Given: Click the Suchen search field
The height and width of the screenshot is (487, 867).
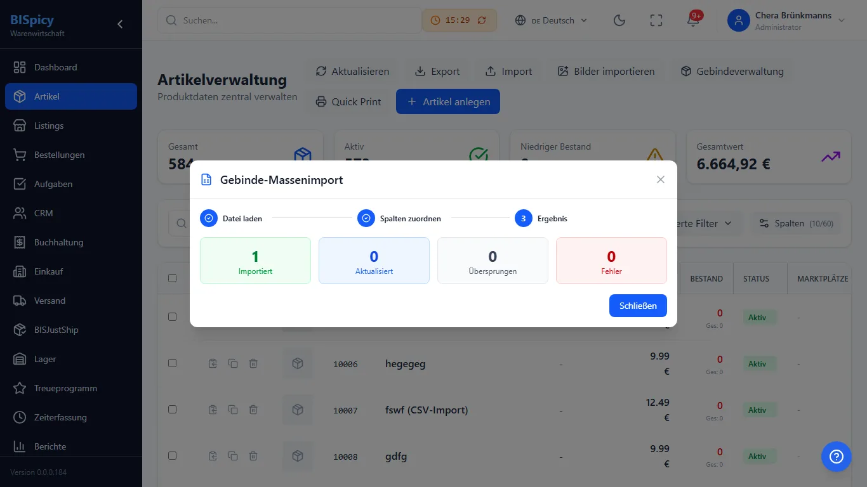Looking at the screenshot, I should click(x=289, y=20).
